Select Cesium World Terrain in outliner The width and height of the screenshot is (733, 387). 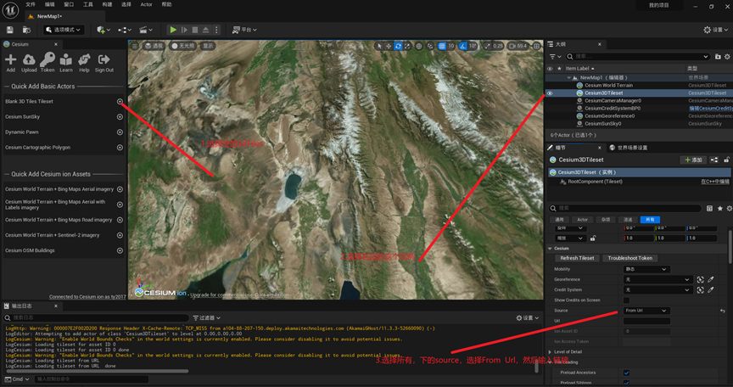[608, 86]
